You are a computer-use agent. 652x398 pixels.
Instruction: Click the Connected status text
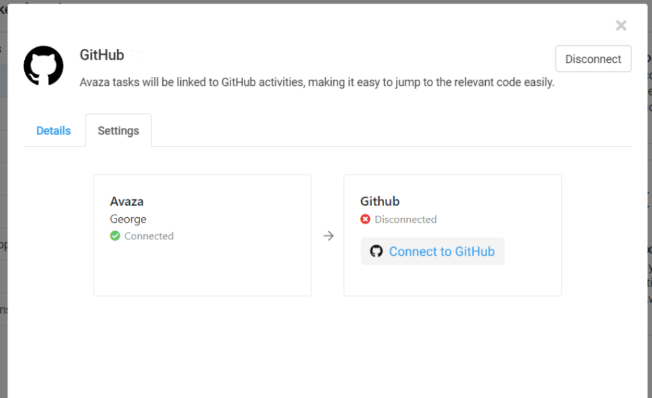(x=149, y=236)
